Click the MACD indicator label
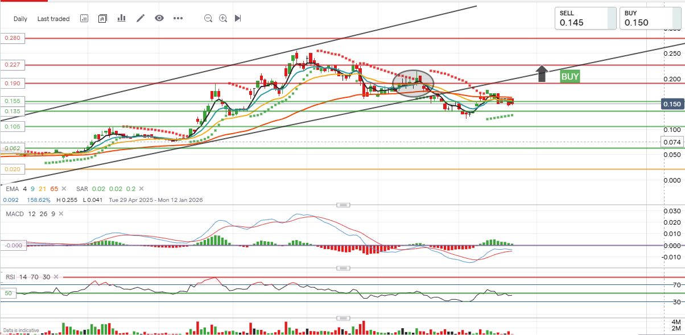The image size is (685, 335). coord(14,214)
